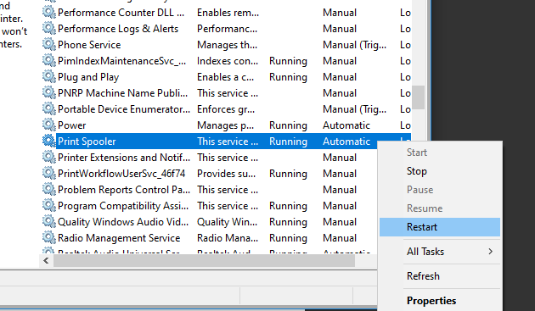Click the PrintWorkflowUserSvc_46f74 gear icon
Viewport: 535px width, 311px height.
[x=48, y=174]
